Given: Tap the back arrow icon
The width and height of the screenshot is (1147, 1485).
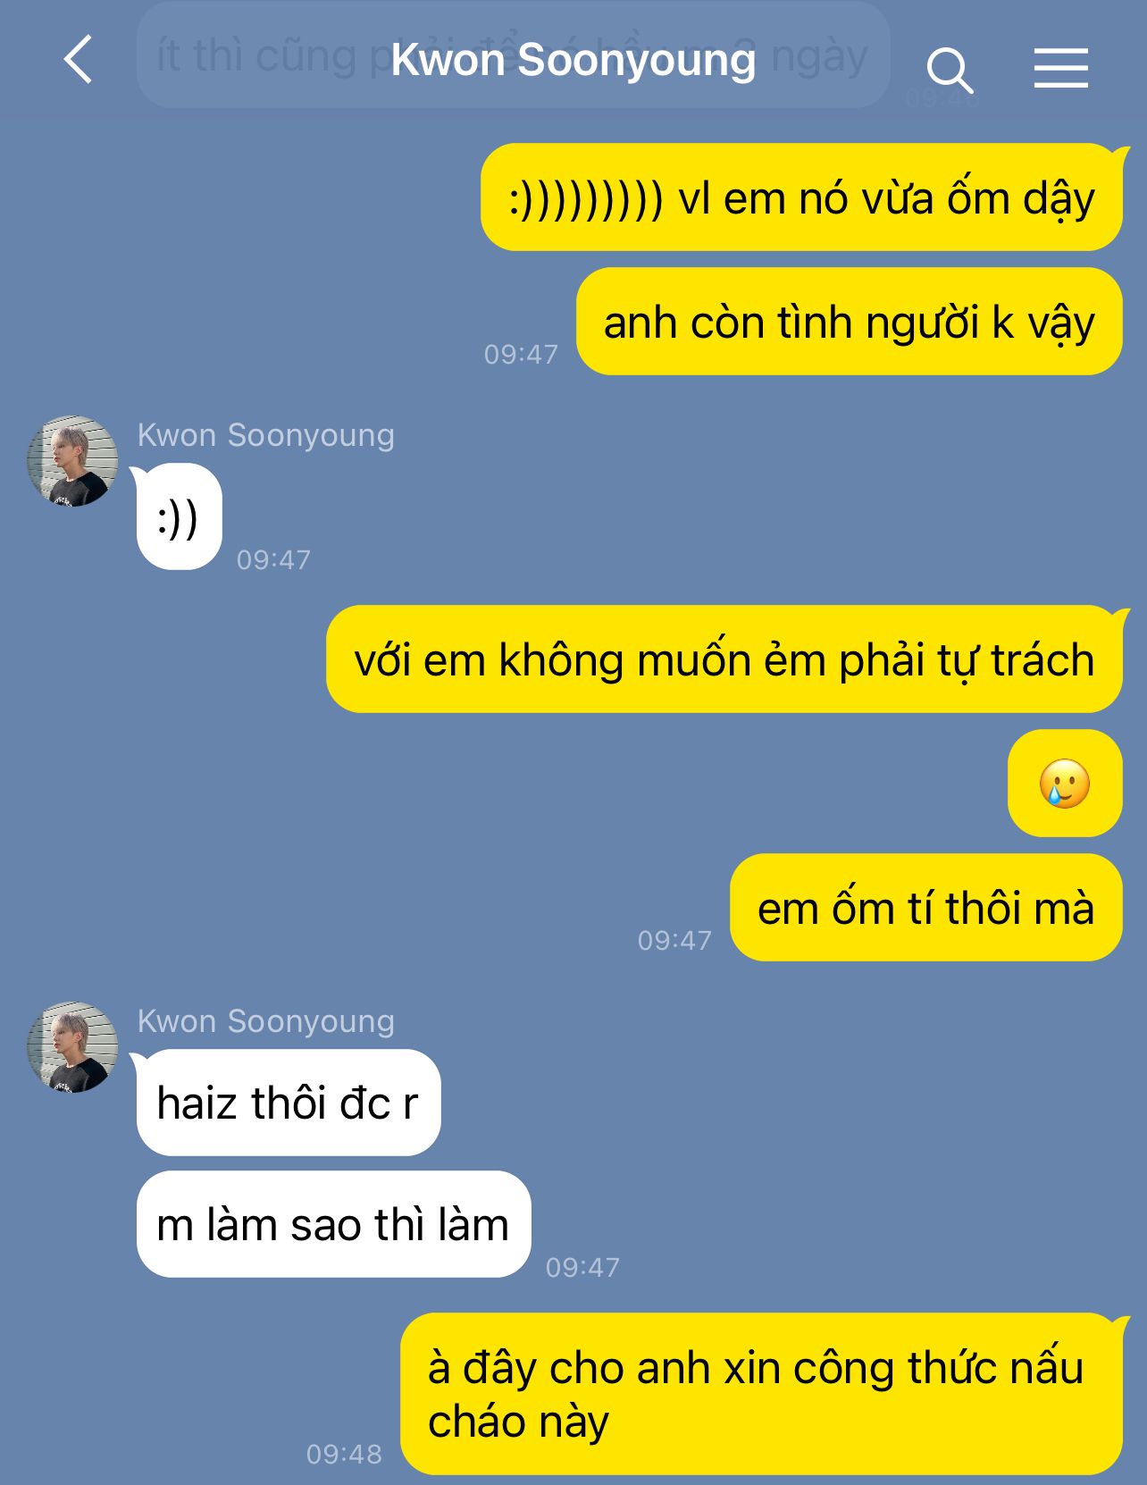Looking at the screenshot, I should click(79, 60).
